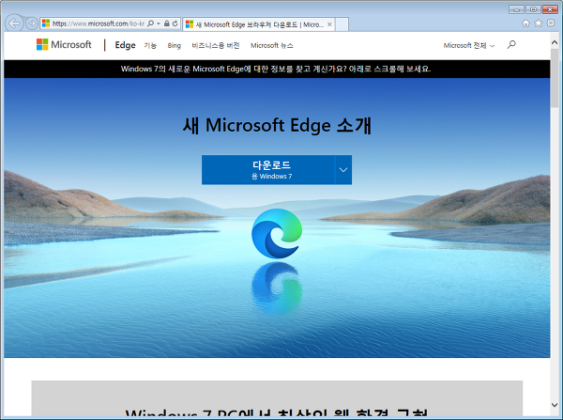Open the 비즈니스용 버전 menu item
The image size is (563, 420).
216,45
